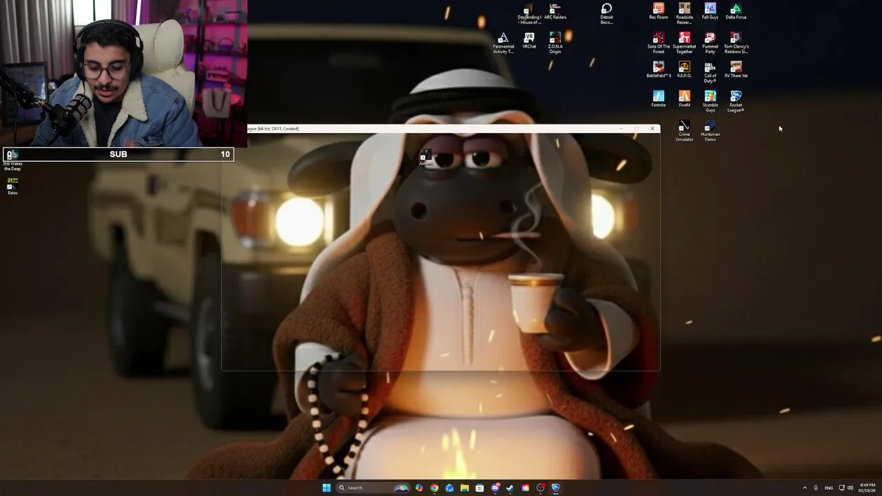The height and width of the screenshot is (496, 882).
Task: Open the Call of Duty shortcut
Action: click(710, 72)
